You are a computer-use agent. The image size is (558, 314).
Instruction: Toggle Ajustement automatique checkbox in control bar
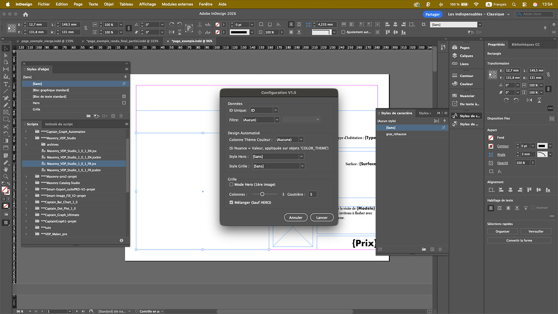[343, 32]
